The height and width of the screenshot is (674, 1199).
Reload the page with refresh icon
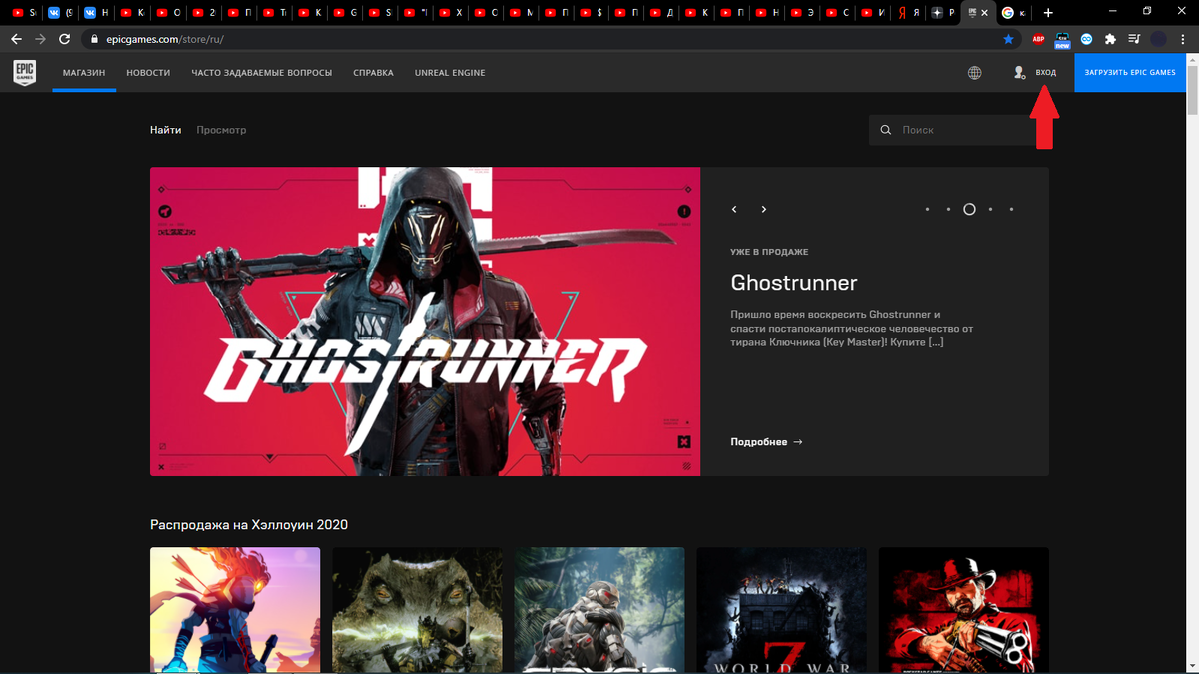(x=65, y=39)
